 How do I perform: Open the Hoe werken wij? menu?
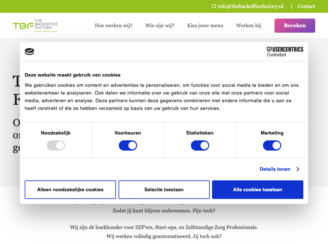click(113, 26)
